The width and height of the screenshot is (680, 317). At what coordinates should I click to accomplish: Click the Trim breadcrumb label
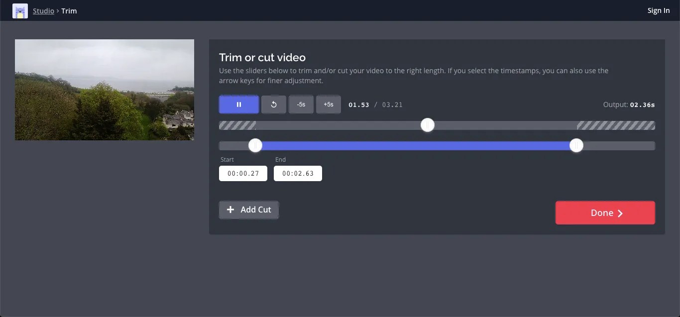(69, 10)
